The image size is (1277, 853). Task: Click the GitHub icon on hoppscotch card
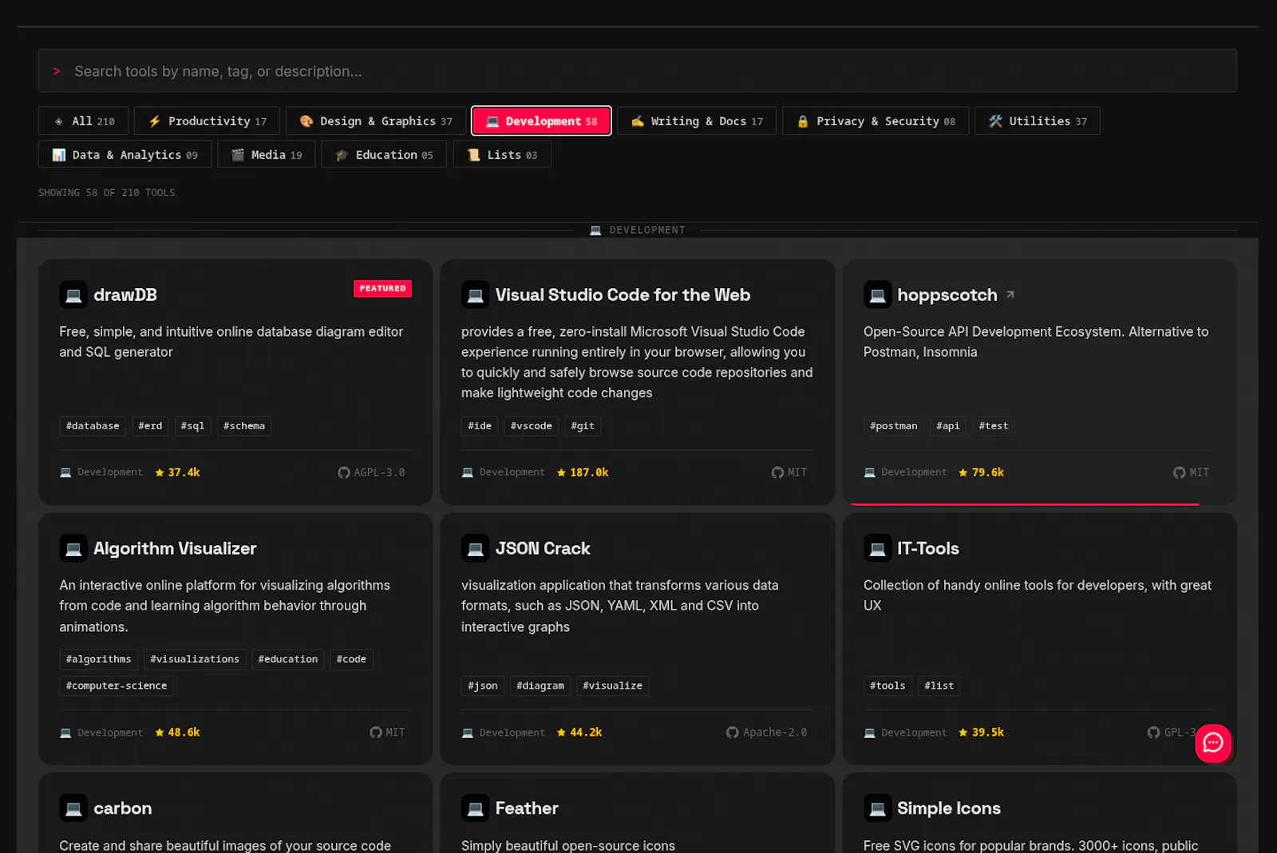pyautogui.click(x=1179, y=472)
